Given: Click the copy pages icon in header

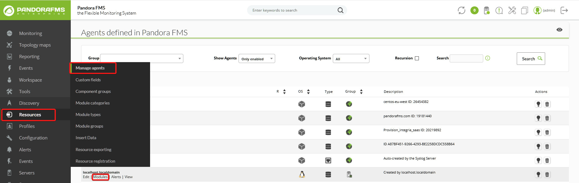Looking at the screenshot, I should coord(524,11).
